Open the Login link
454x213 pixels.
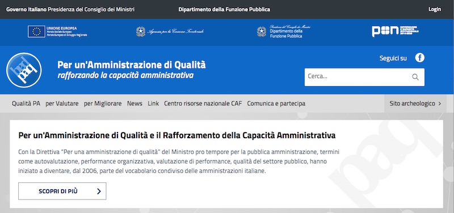click(435, 9)
